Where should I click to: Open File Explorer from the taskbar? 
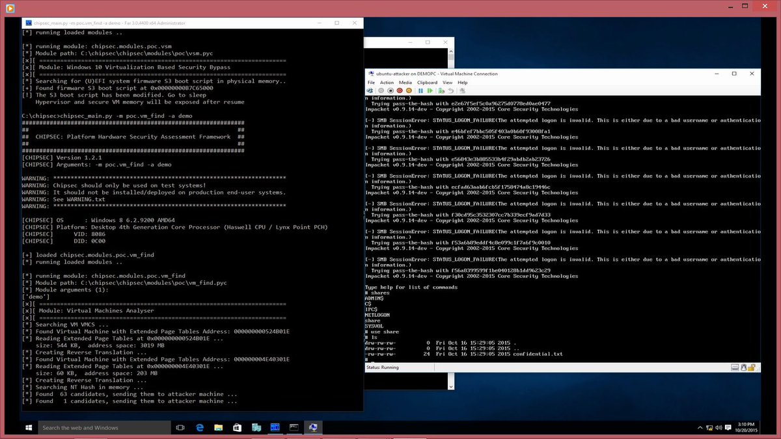219,427
